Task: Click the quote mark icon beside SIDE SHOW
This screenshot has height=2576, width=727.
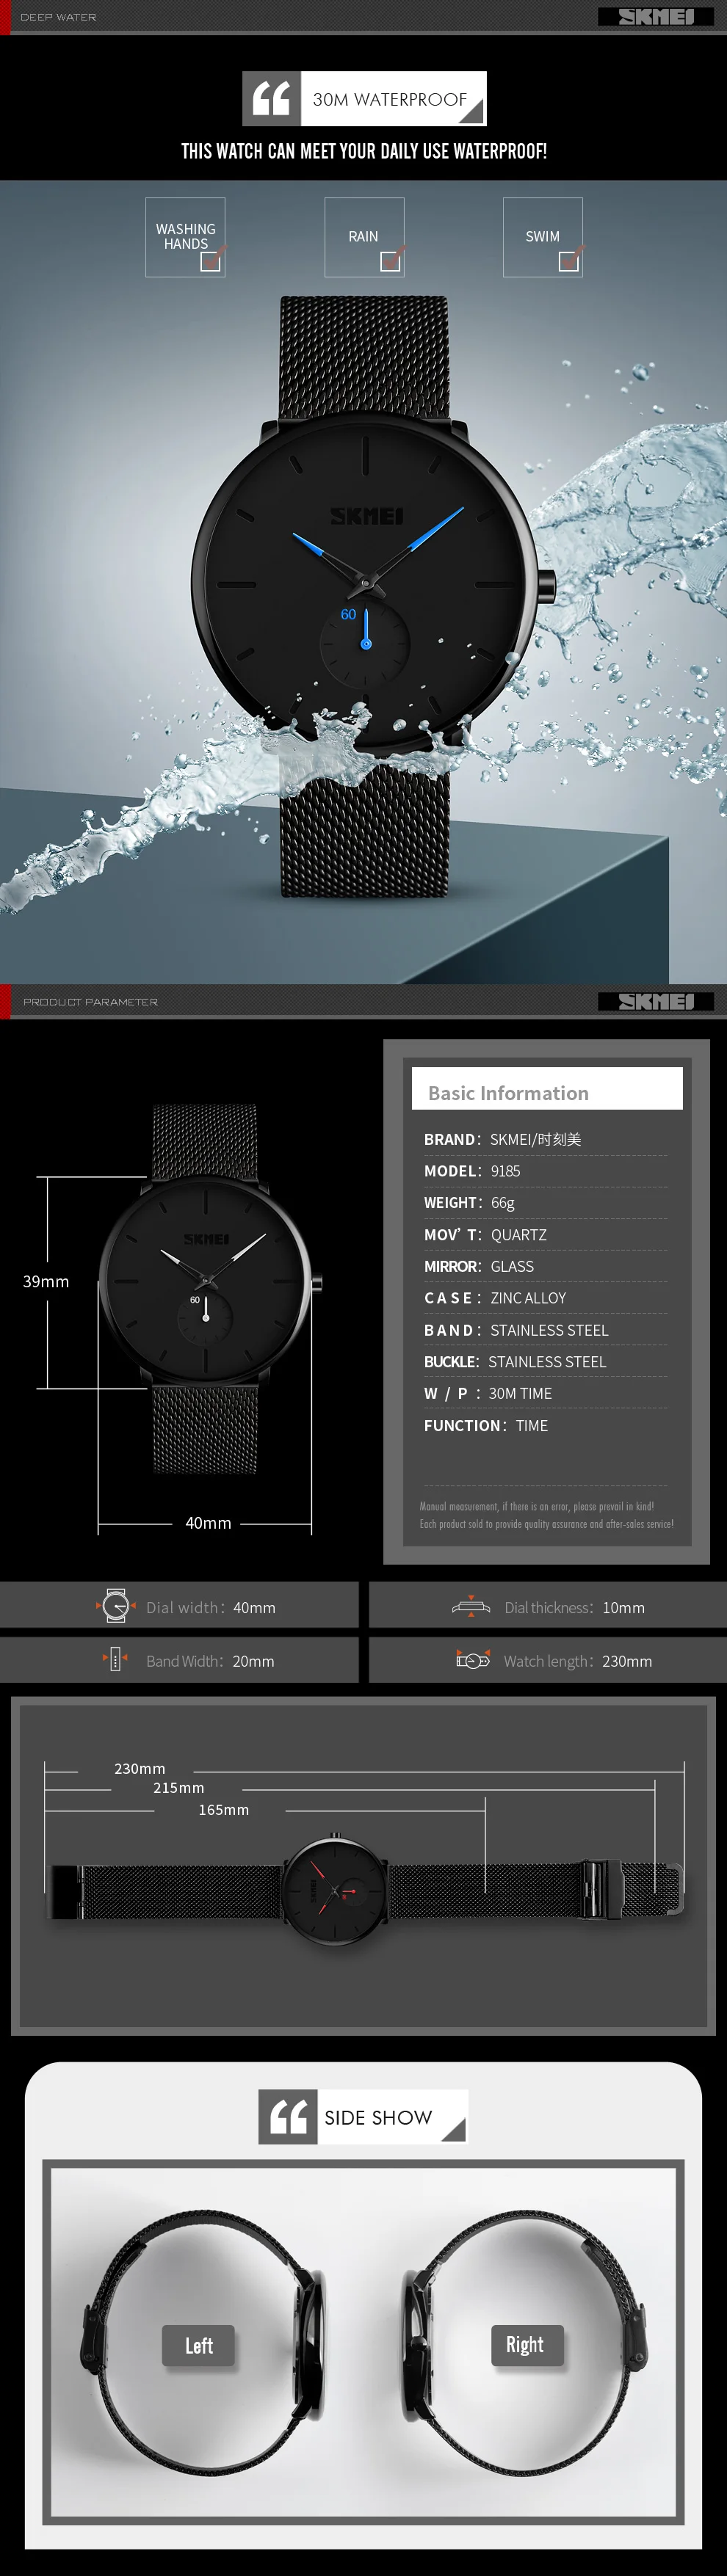Action: 288,2116
